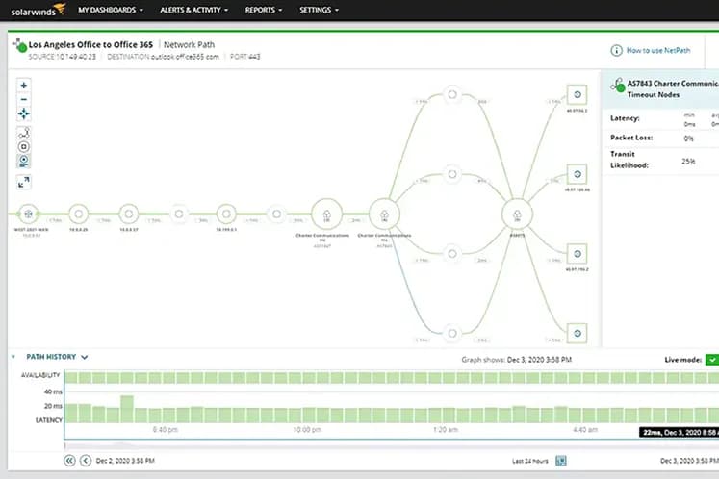This screenshot has height=479, width=719.
Task: Select the third timeout node from top
Action: coord(452,254)
